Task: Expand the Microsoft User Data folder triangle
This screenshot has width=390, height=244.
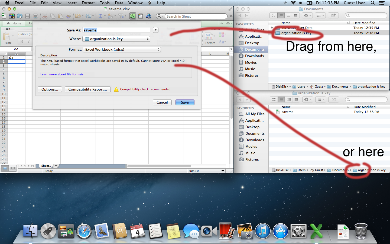Action: [x=272, y=28]
